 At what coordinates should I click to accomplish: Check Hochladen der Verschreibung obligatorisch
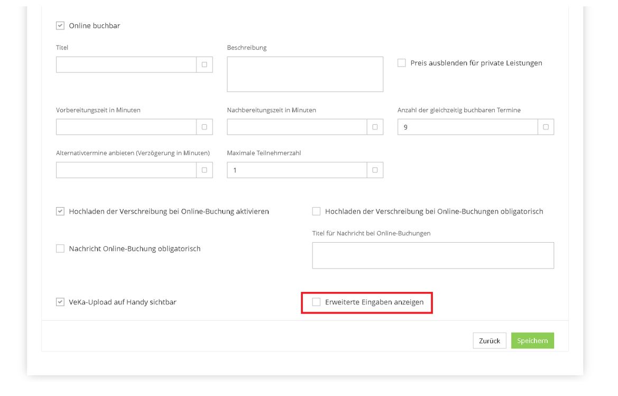point(316,211)
